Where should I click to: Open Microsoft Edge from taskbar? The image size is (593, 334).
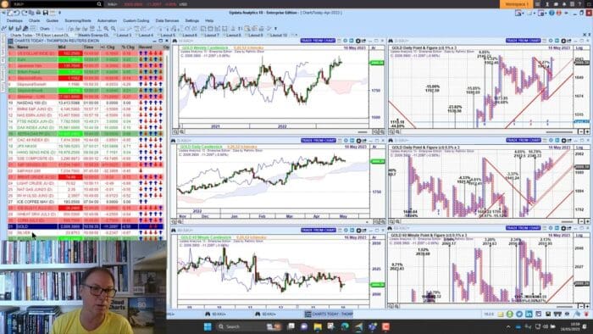point(346,326)
